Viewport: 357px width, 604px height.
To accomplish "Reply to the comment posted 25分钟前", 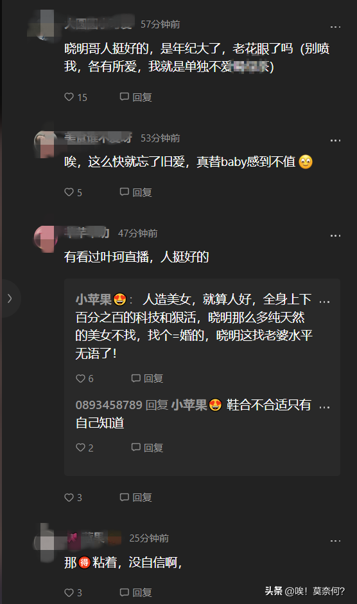I will click(x=135, y=592).
